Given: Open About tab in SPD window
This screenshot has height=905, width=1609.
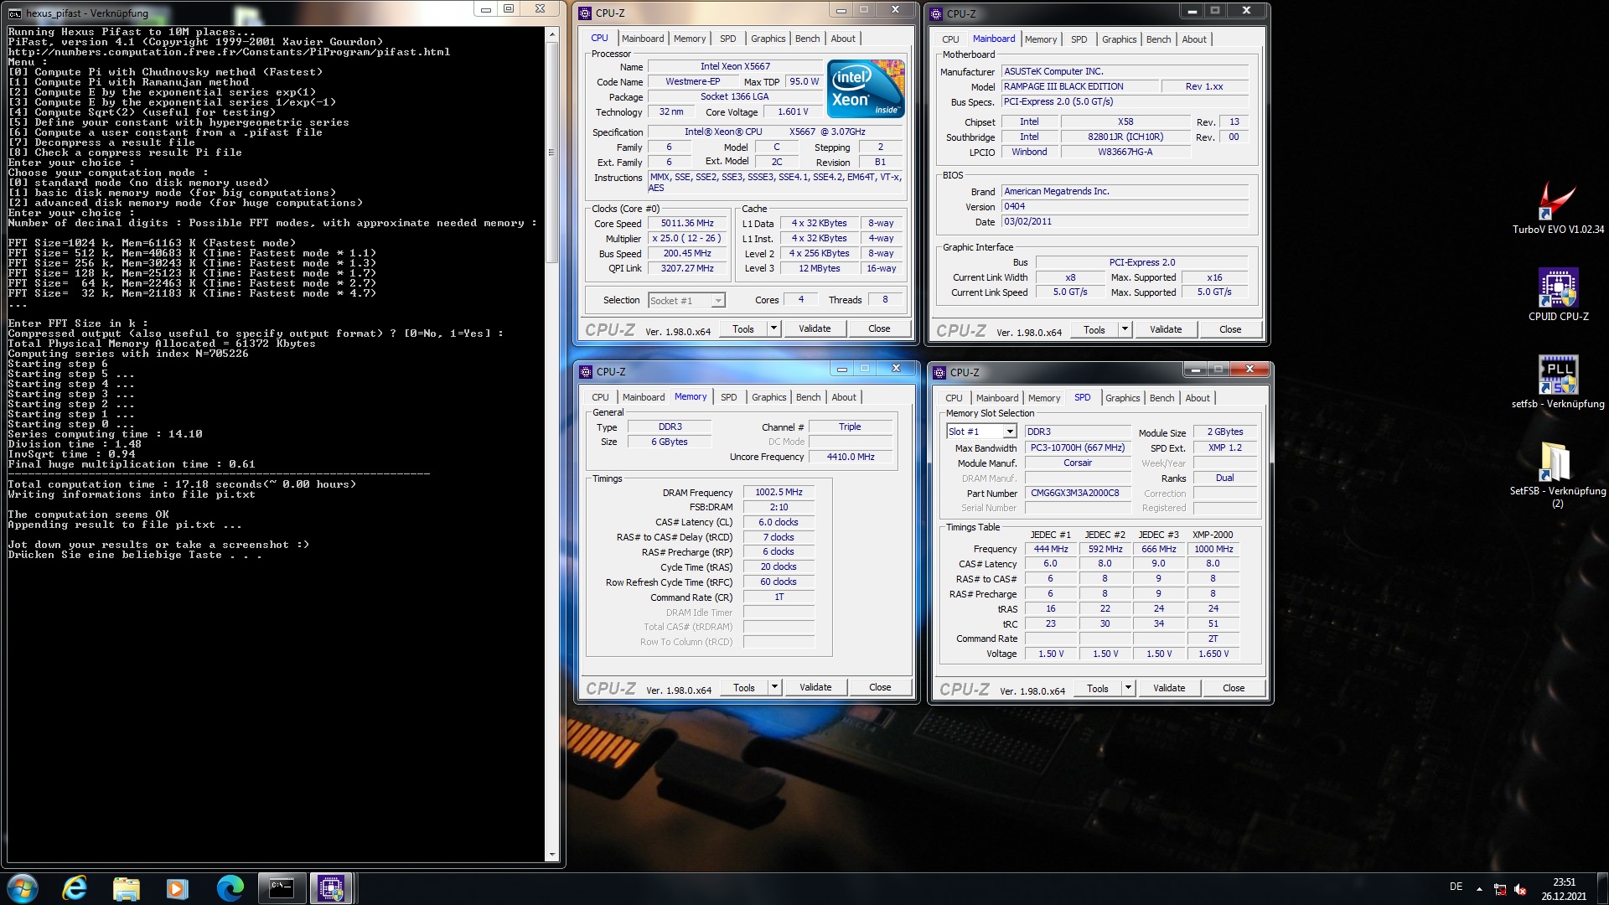Looking at the screenshot, I should tap(1197, 398).
